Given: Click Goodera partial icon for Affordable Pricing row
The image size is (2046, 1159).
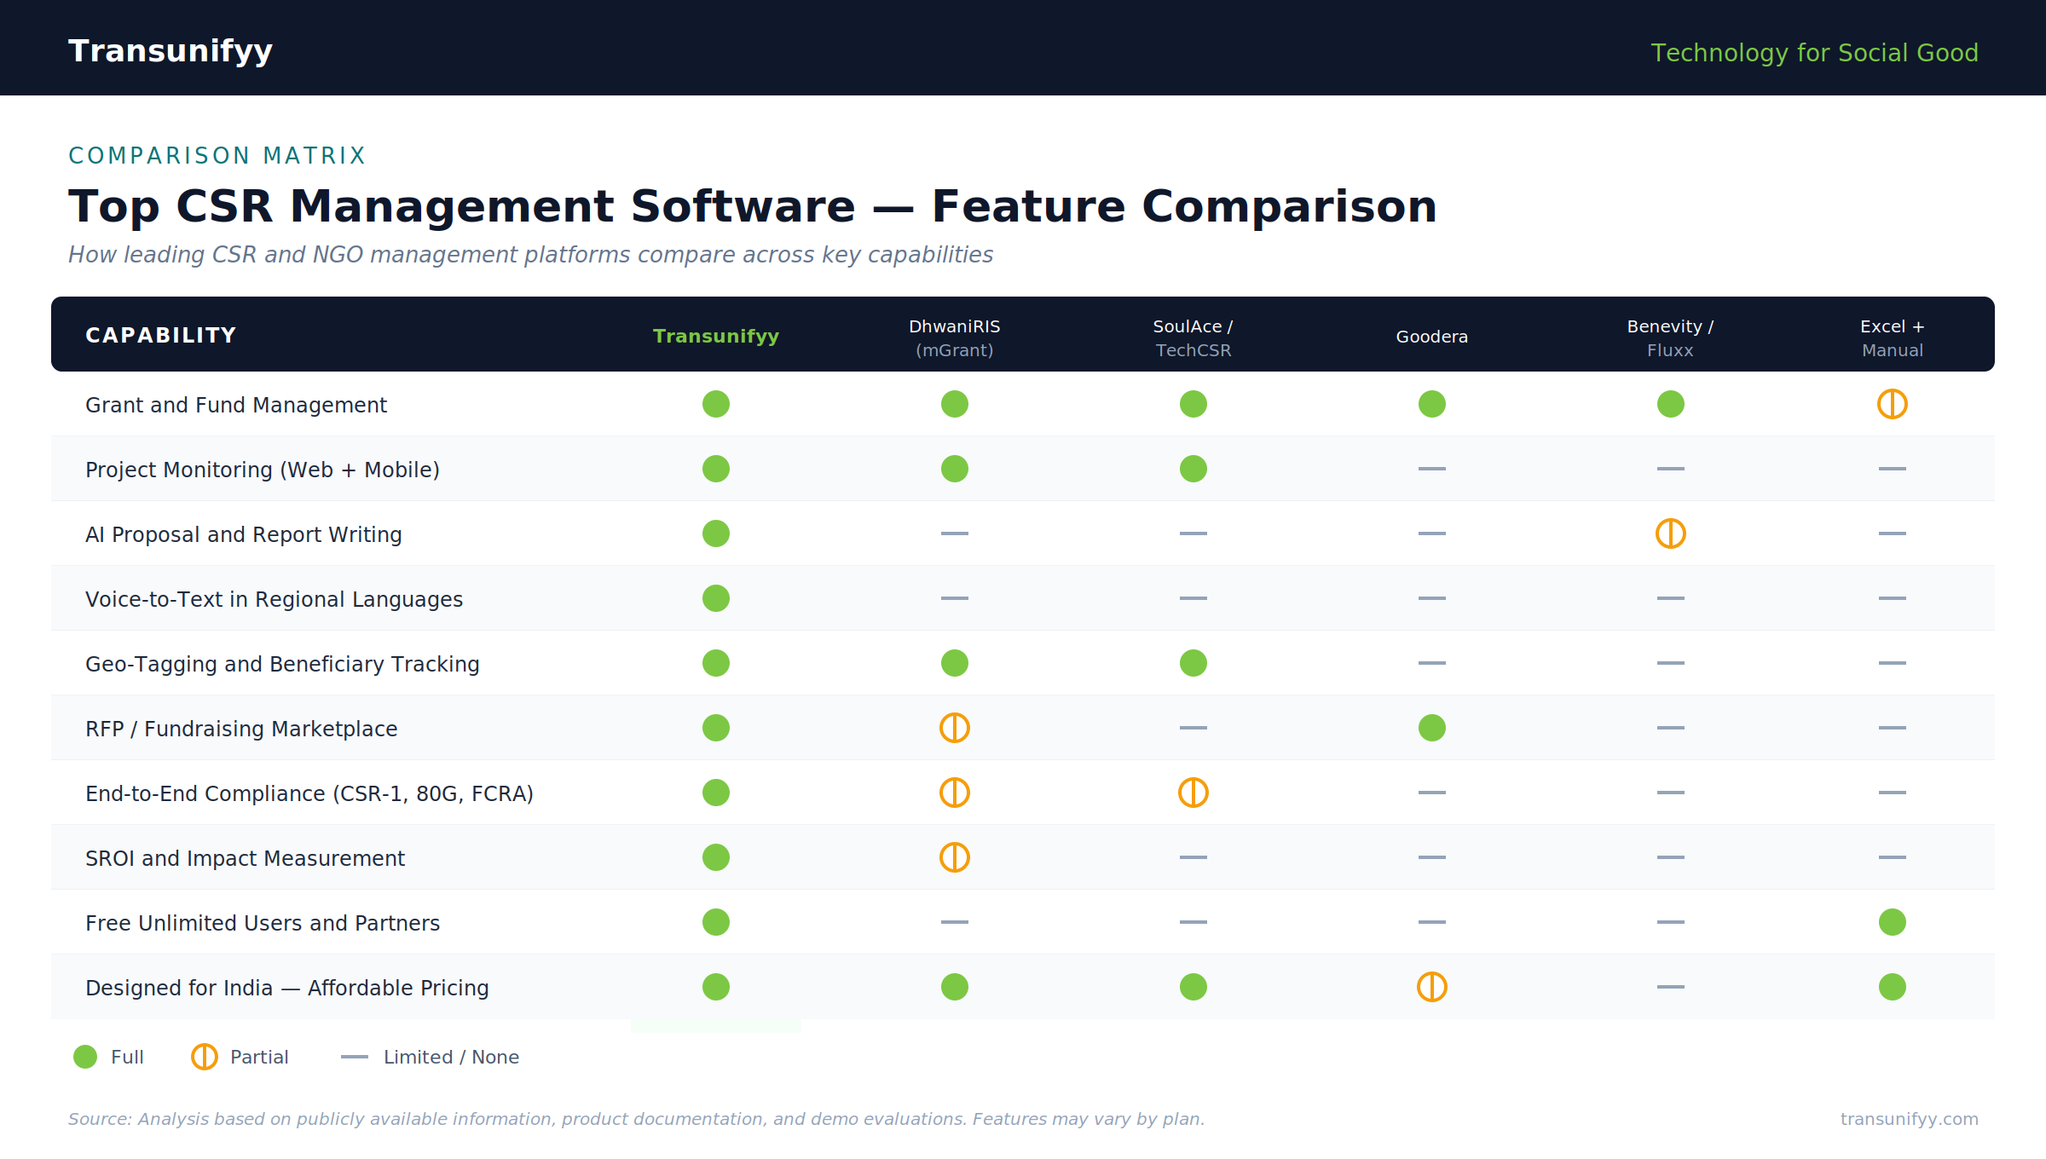Looking at the screenshot, I should coord(1432,987).
